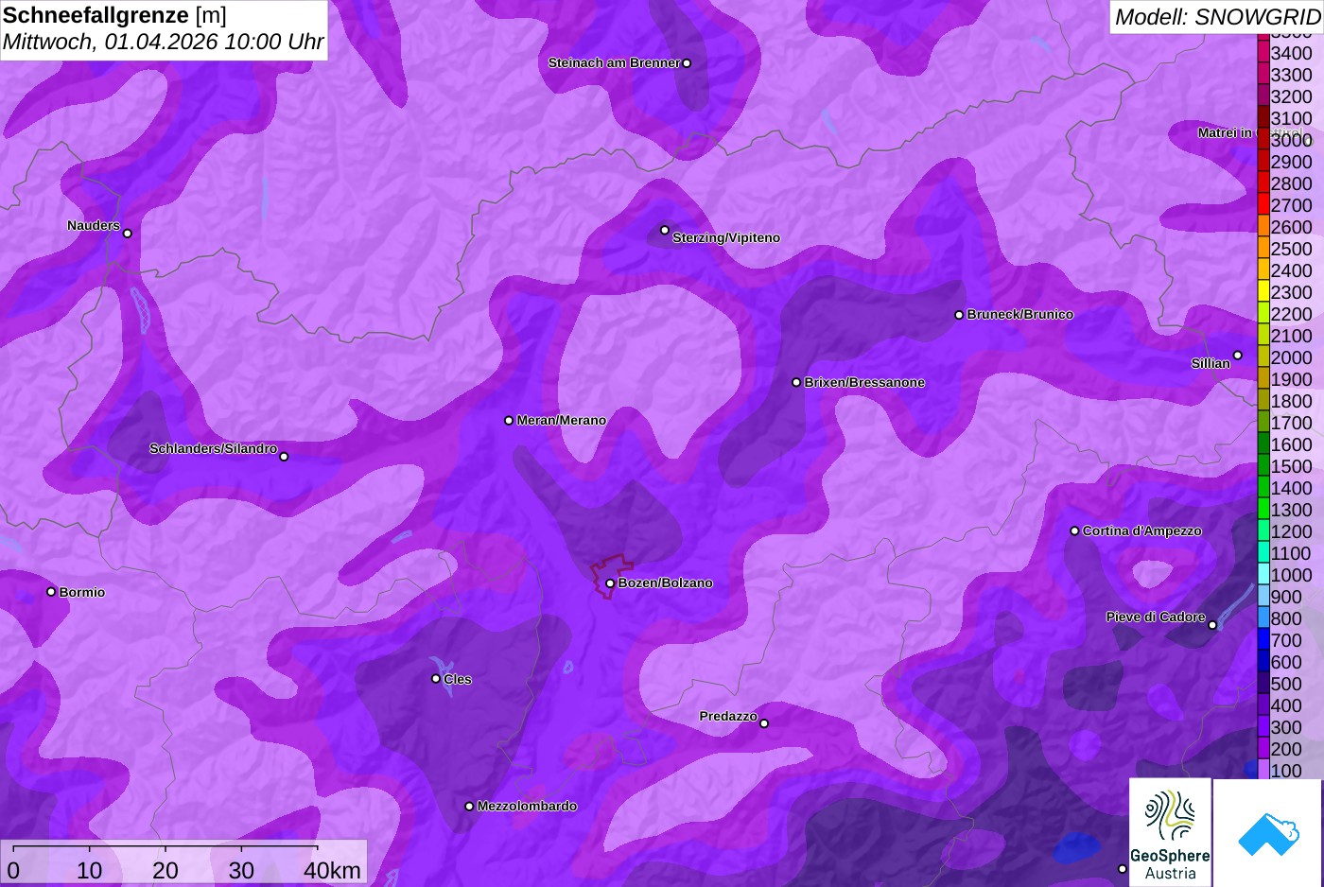
Task: Click the Schlanders/Silandro label text
Action: tap(213, 449)
